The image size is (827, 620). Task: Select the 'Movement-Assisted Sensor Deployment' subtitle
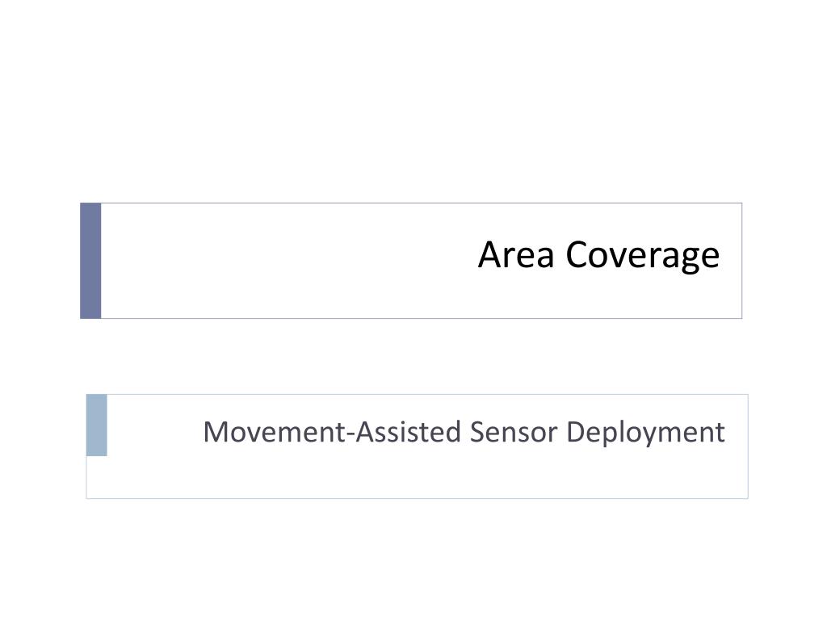[464, 433]
